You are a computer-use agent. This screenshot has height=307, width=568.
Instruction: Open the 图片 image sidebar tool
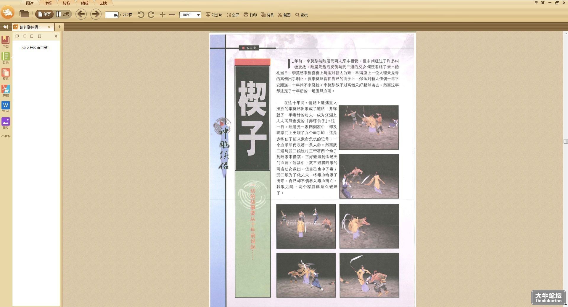coord(6,123)
